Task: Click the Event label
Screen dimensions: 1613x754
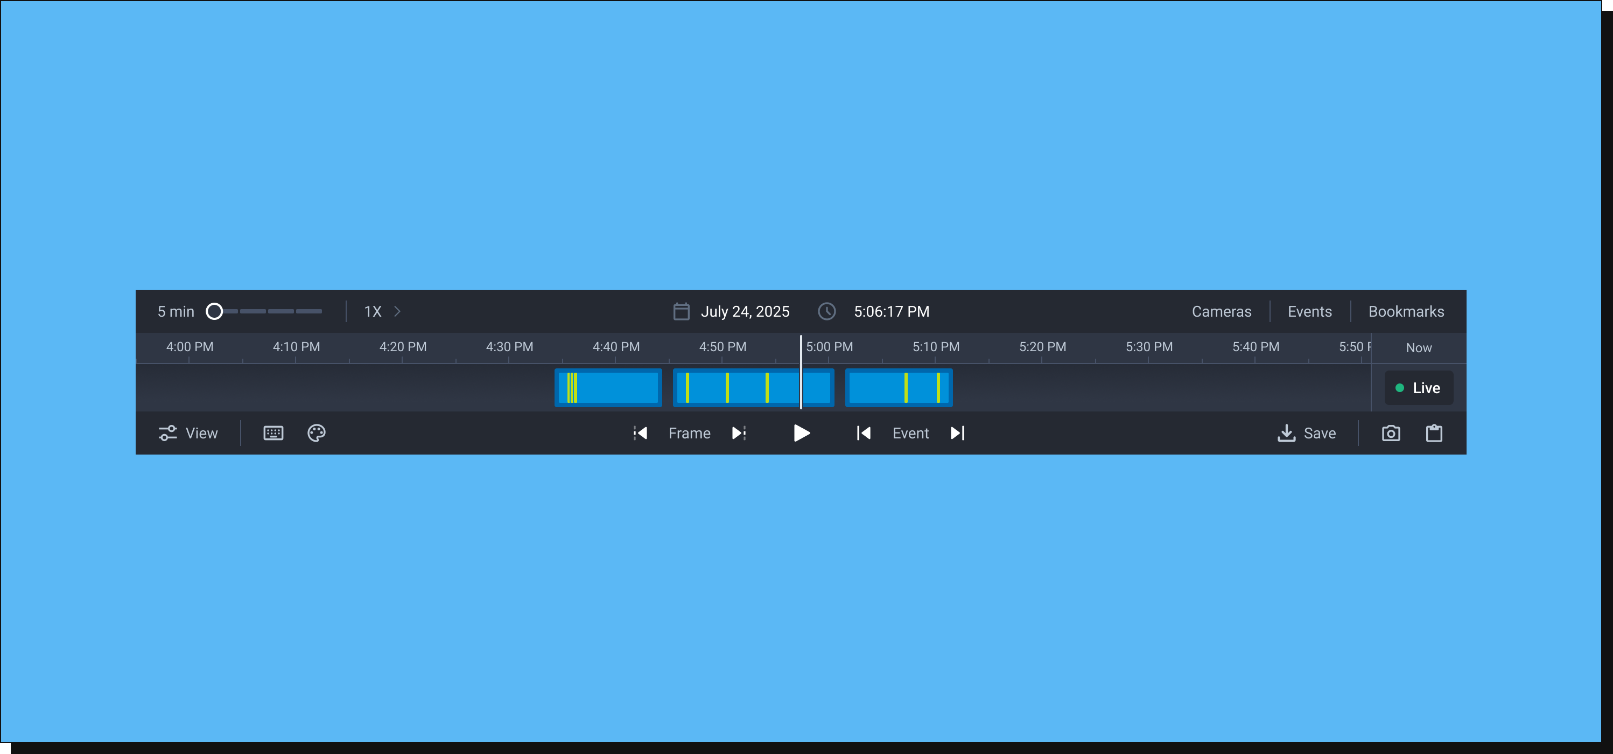Action: tap(910, 432)
